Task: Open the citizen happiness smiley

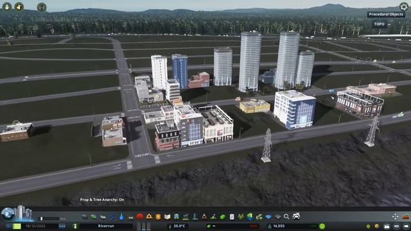Action: (322, 226)
